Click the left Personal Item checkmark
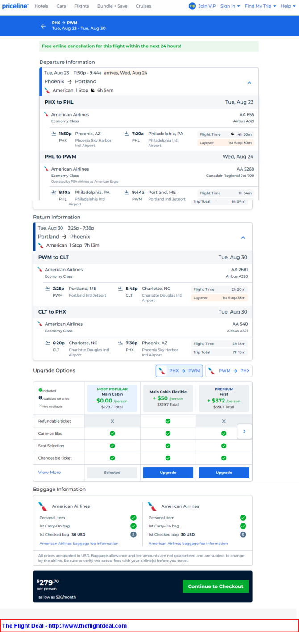Viewport: 299px width, 632px height. point(133,518)
